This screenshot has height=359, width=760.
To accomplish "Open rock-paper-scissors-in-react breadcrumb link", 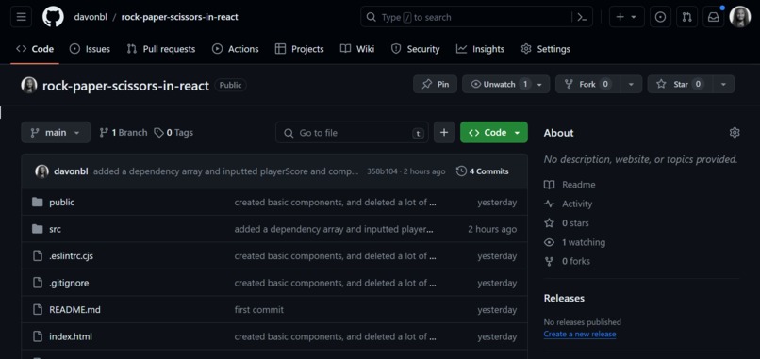I will 180,17.
